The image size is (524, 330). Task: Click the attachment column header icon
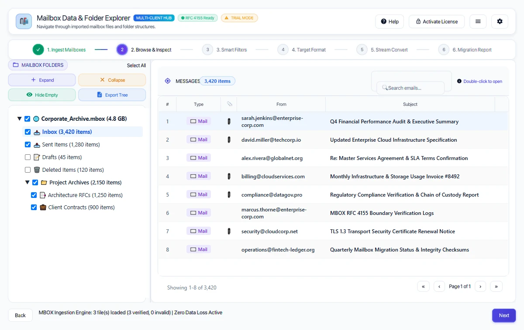tap(229, 104)
